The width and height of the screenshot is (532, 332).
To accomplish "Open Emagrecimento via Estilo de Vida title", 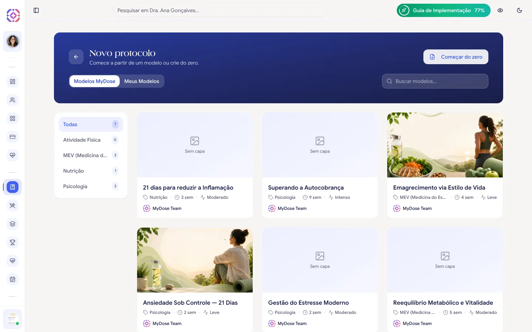I will 439,187.
